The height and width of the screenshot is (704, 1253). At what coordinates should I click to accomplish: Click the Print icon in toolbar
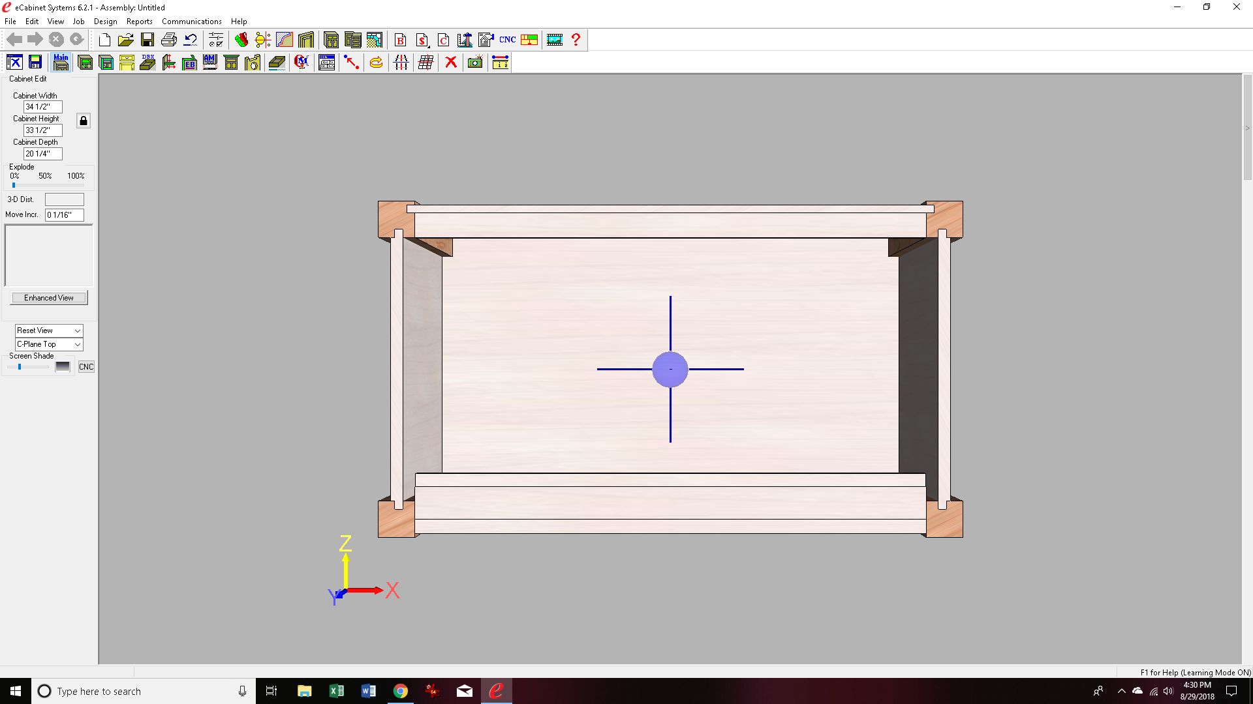point(168,40)
